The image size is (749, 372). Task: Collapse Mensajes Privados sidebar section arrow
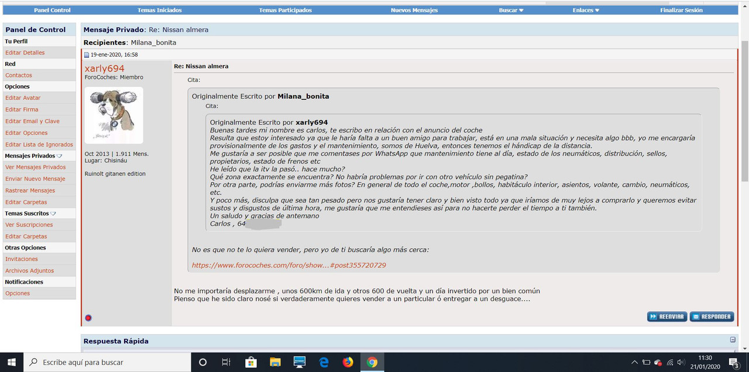(60, 156)
